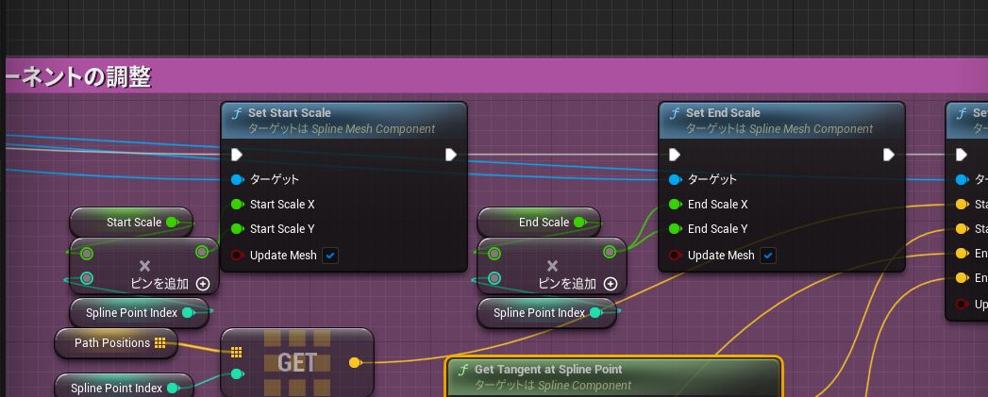The height and width of the screenshot is (397, 988).
Task: Click the End Scale variable output pin
Action: (579, 222)
